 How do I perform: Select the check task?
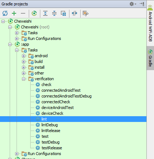pos(46,85)
